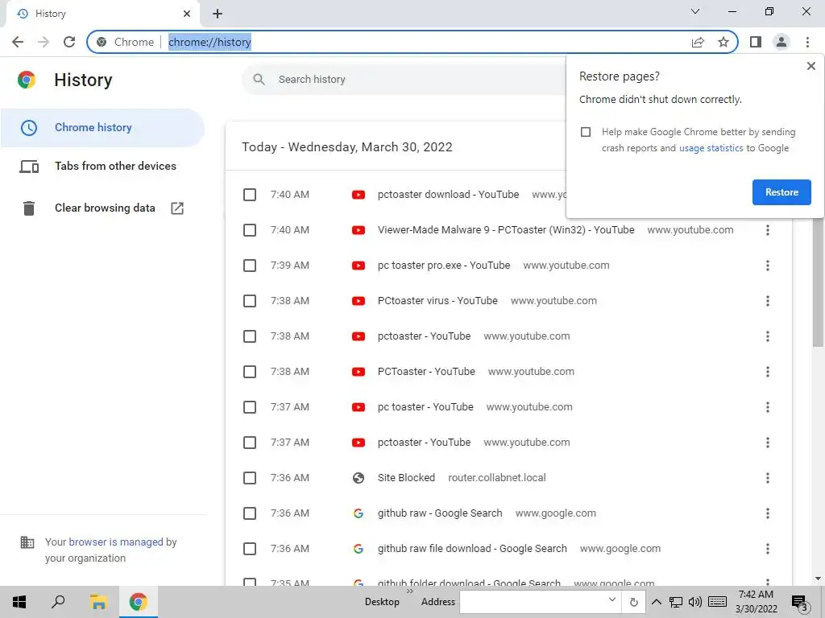The height and width of the screenshot is (618, 825).
Task: Click the Restore button
Action: (x=781, y=192)
